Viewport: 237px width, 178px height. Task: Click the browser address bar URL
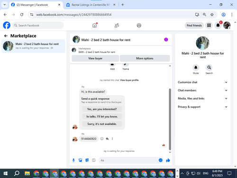(x=74, y=15)
